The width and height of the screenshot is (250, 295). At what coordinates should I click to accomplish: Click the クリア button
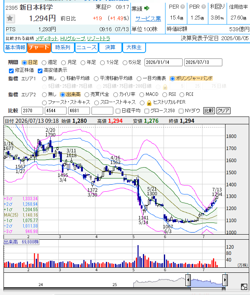[x=223, y=111]
